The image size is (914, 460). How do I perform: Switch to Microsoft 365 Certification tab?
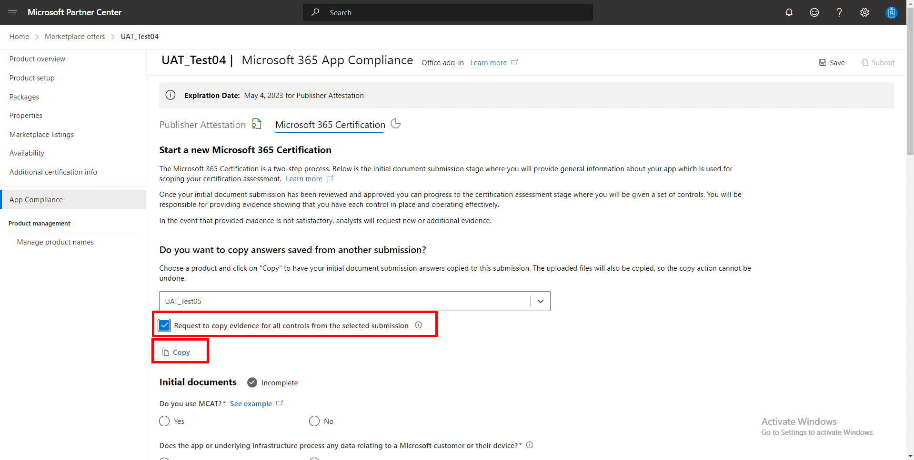(330, 125)
